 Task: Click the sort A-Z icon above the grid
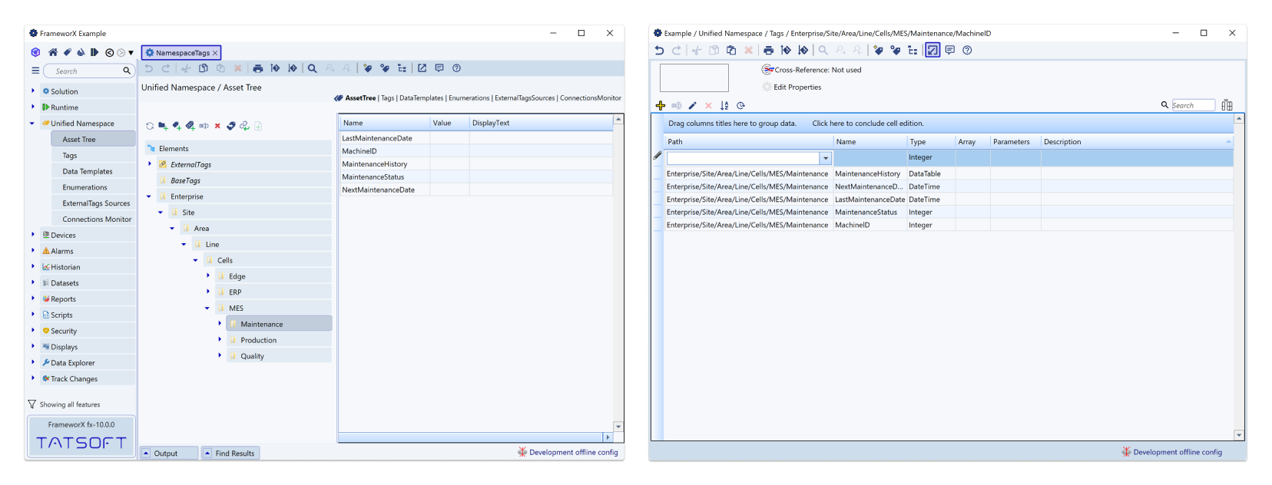coord(724,106)
